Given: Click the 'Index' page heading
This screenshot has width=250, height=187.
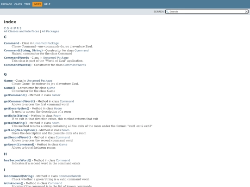Looking at the screenshot, I should coord(10,22).
